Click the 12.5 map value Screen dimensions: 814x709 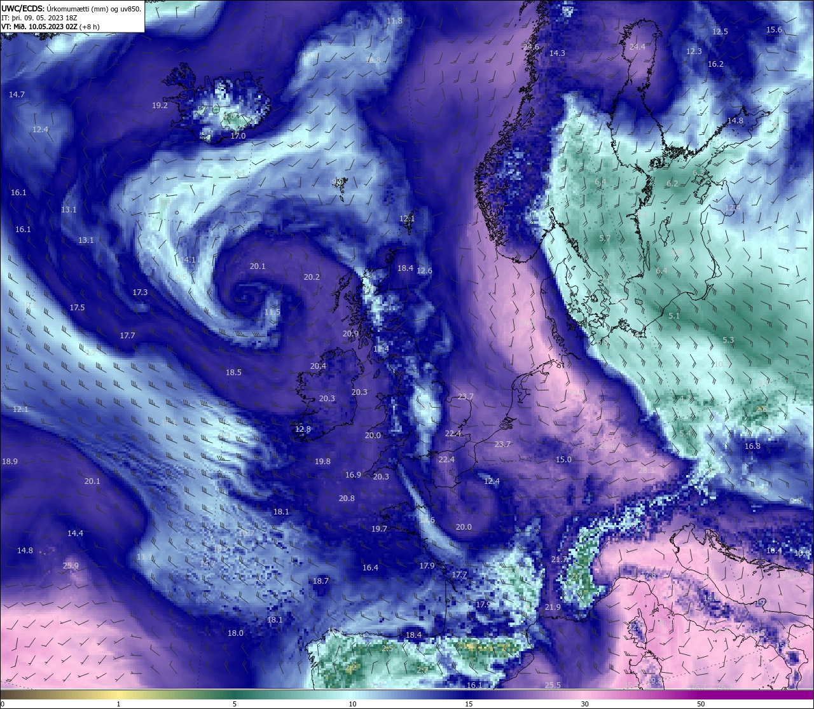(x=720, y=32)
